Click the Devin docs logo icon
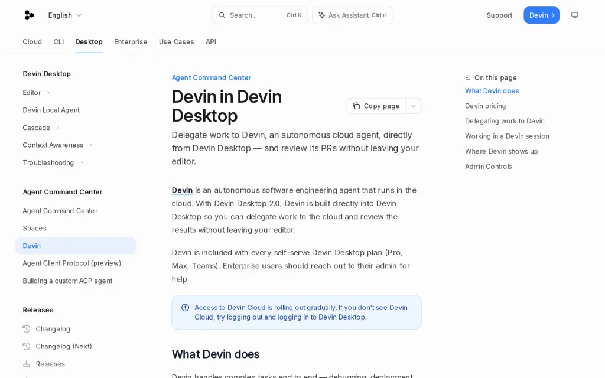605x378 pixels. (29, 15)
